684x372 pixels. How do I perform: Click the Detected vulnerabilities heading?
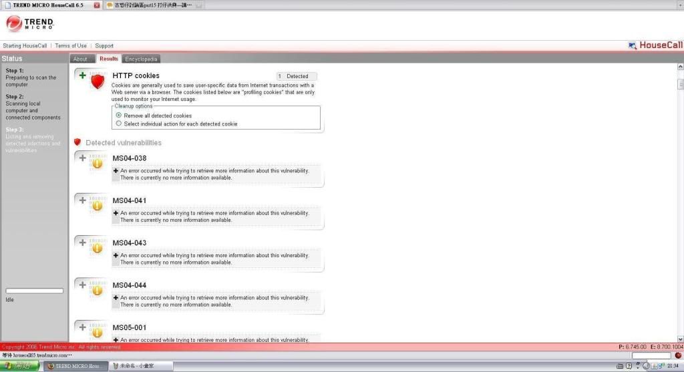coord(124,143)
